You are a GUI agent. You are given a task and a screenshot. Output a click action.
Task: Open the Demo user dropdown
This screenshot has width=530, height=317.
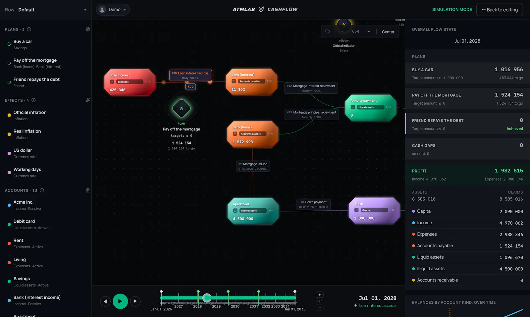(x=113, y=10)
